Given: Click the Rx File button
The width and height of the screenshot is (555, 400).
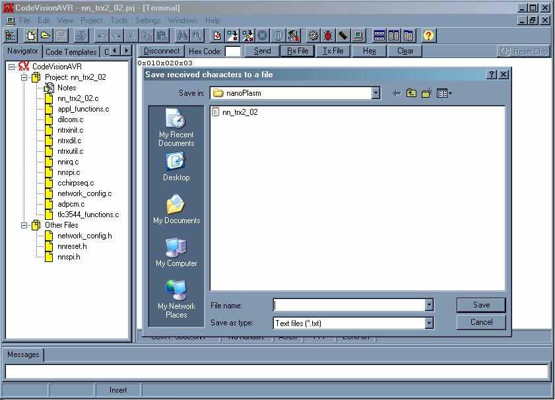Looking at the screenshot, I should (298, 51).
